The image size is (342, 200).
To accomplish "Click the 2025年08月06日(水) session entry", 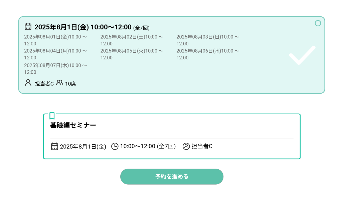I will point(208,54).
